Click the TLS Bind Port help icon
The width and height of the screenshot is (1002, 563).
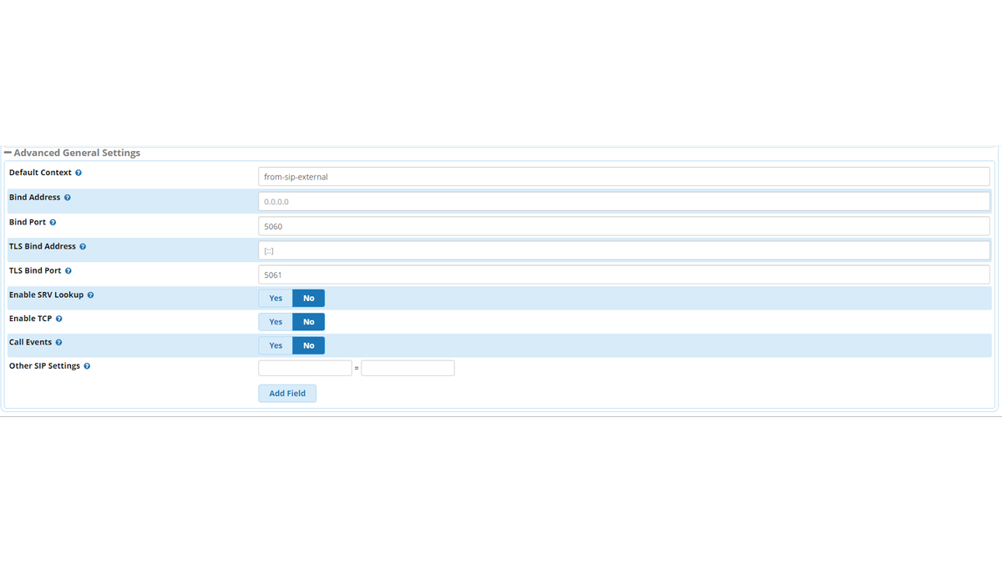(68, 270)
